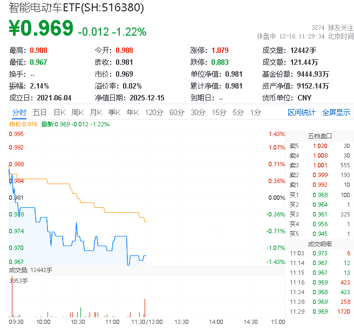The height and width of the screenshot is (332, 354).
Task: Click the 区间统计 link
Action: click(x=302, y=112)
